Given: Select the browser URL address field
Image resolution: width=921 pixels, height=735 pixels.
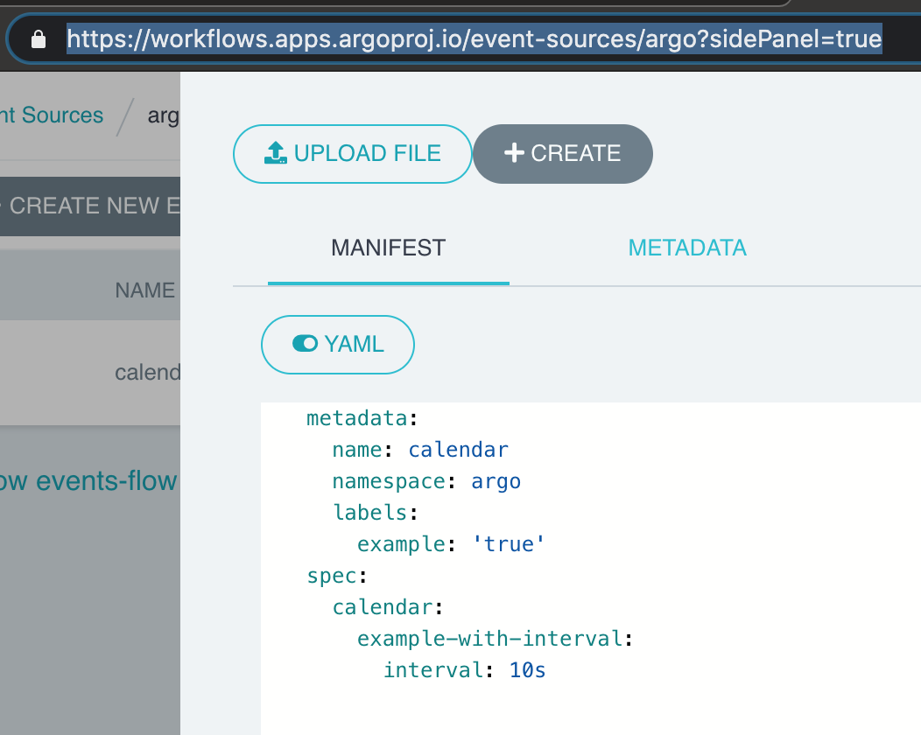Looking at the screenshot, I should tap(474, 38).
